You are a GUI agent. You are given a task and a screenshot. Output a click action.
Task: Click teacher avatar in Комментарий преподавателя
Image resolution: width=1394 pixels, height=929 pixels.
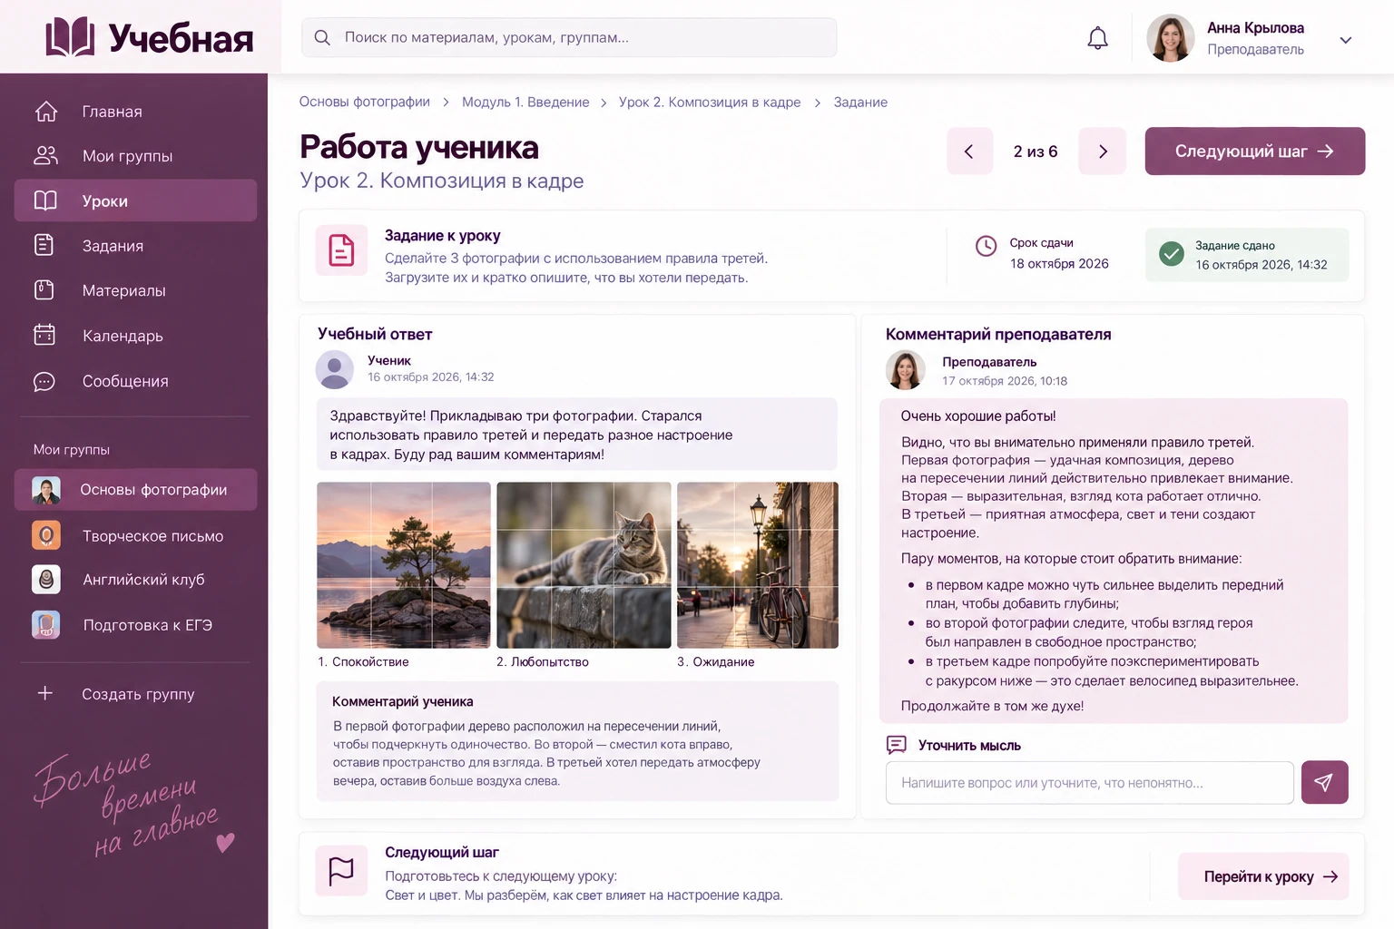click(x=905, y=370)
